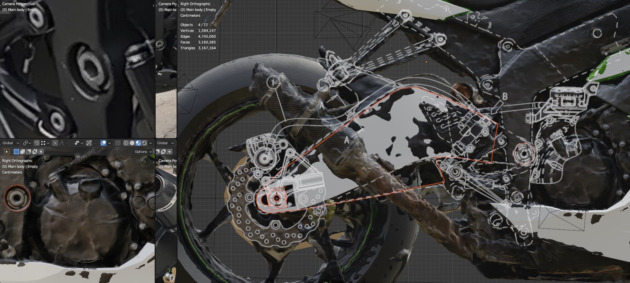Screen dimensions: 630x283
Task: Switch to Material Preview shading
Action: 138,143
